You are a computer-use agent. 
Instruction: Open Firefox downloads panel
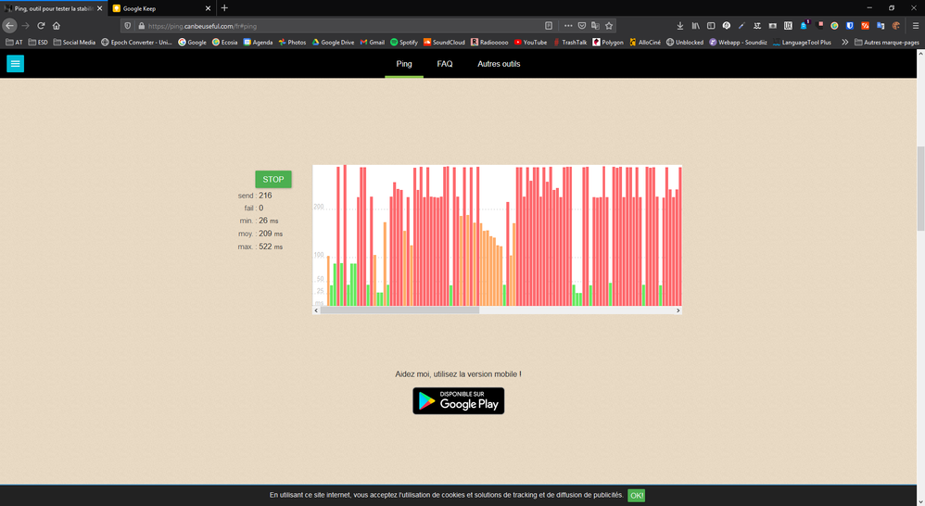[680, 26]
